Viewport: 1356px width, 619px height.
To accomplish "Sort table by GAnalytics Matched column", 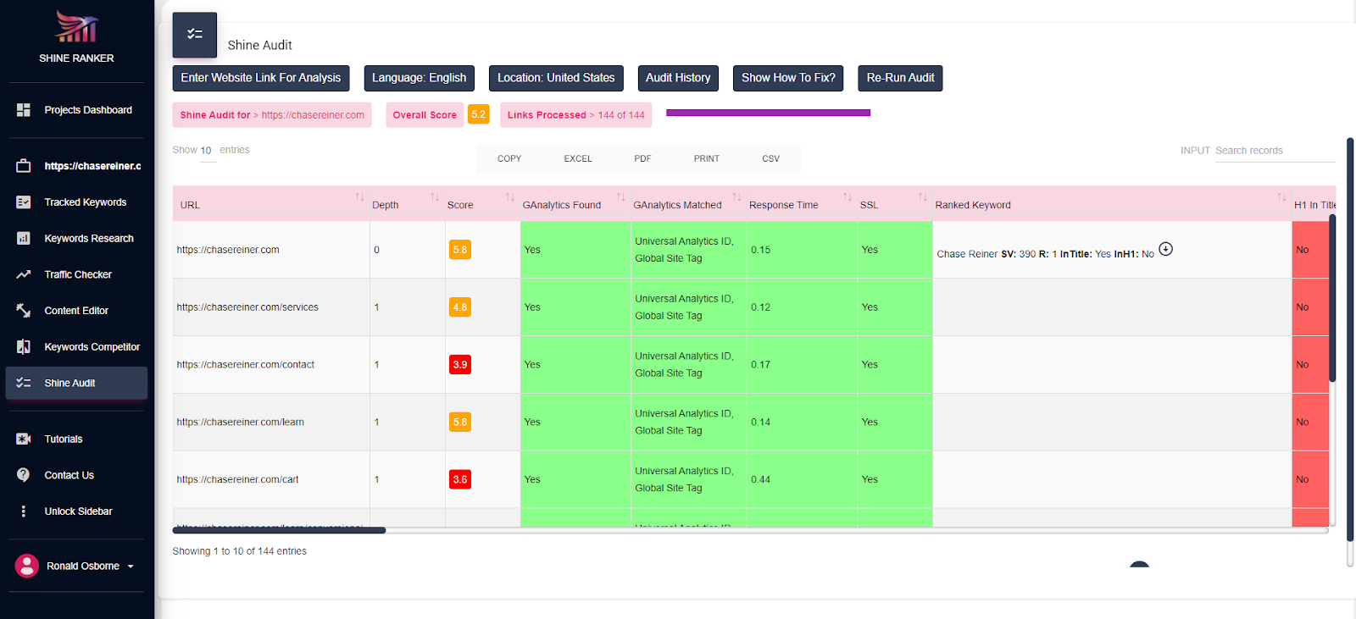I will point(736,197).
